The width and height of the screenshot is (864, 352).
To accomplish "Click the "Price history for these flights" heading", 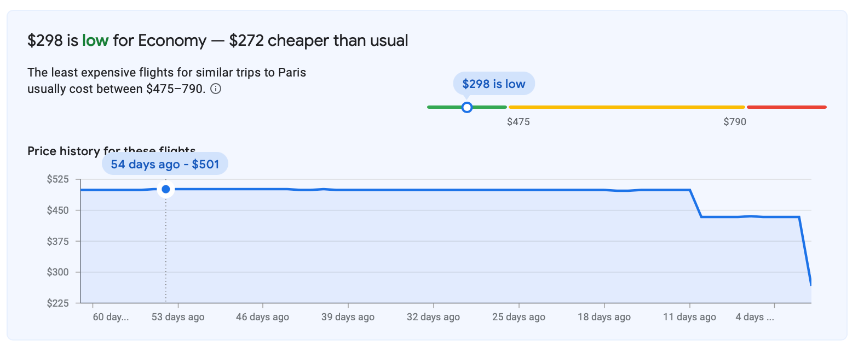I will (65, 151).
